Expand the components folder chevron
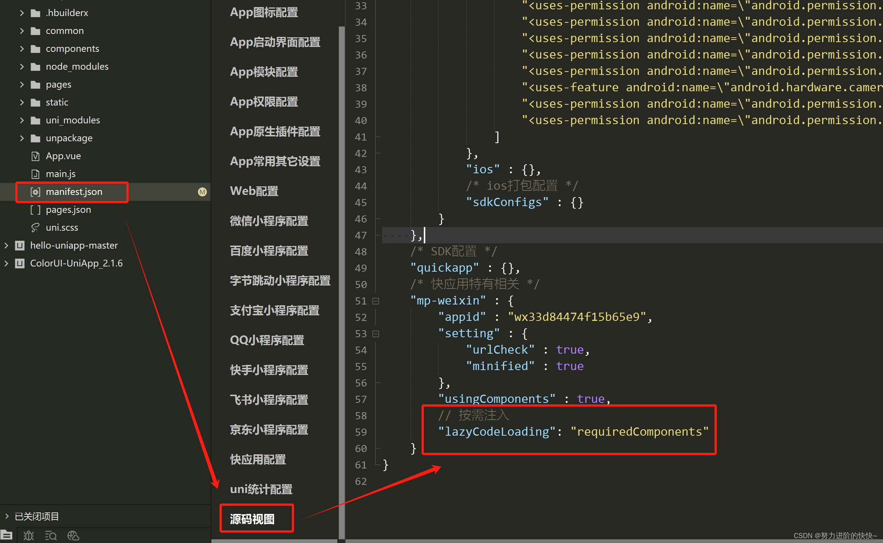 click(x=22, y=49)
